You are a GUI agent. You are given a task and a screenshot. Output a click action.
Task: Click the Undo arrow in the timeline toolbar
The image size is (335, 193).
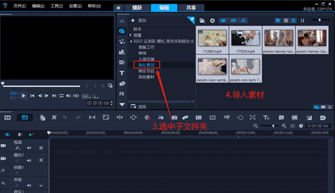coord(65,117)
